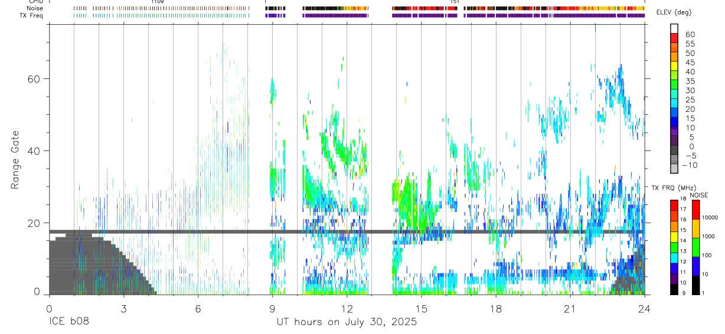Click the x-axis tick label "3"
Screen dimensions: 725x334
pyautogui.click(x=123, y=309)
